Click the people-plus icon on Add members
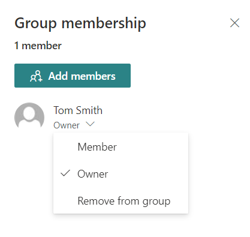Screen dimensions: 250x237 [36, 76]
